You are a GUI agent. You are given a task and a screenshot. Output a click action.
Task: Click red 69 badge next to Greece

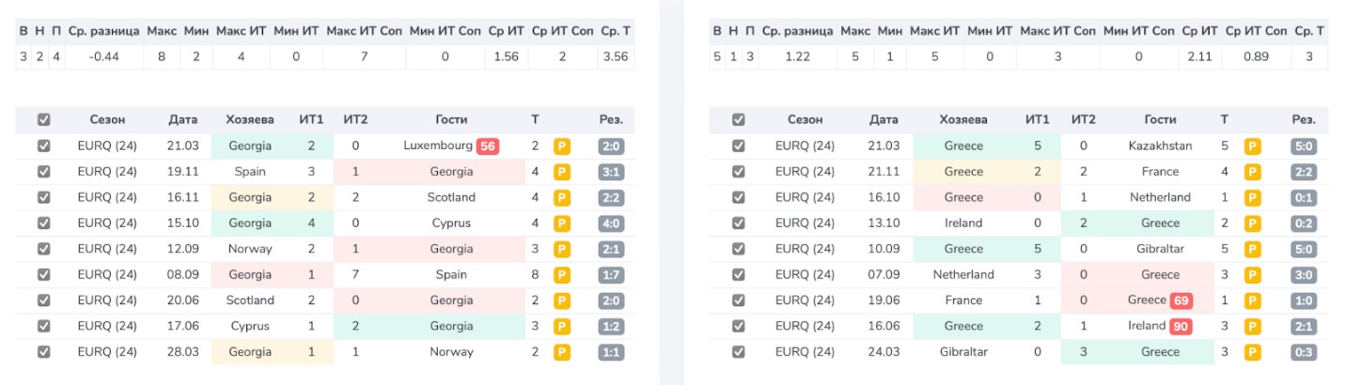[1181, 301]
